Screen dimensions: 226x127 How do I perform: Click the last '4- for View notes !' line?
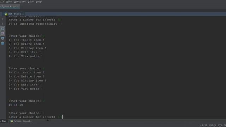point(25,89)
